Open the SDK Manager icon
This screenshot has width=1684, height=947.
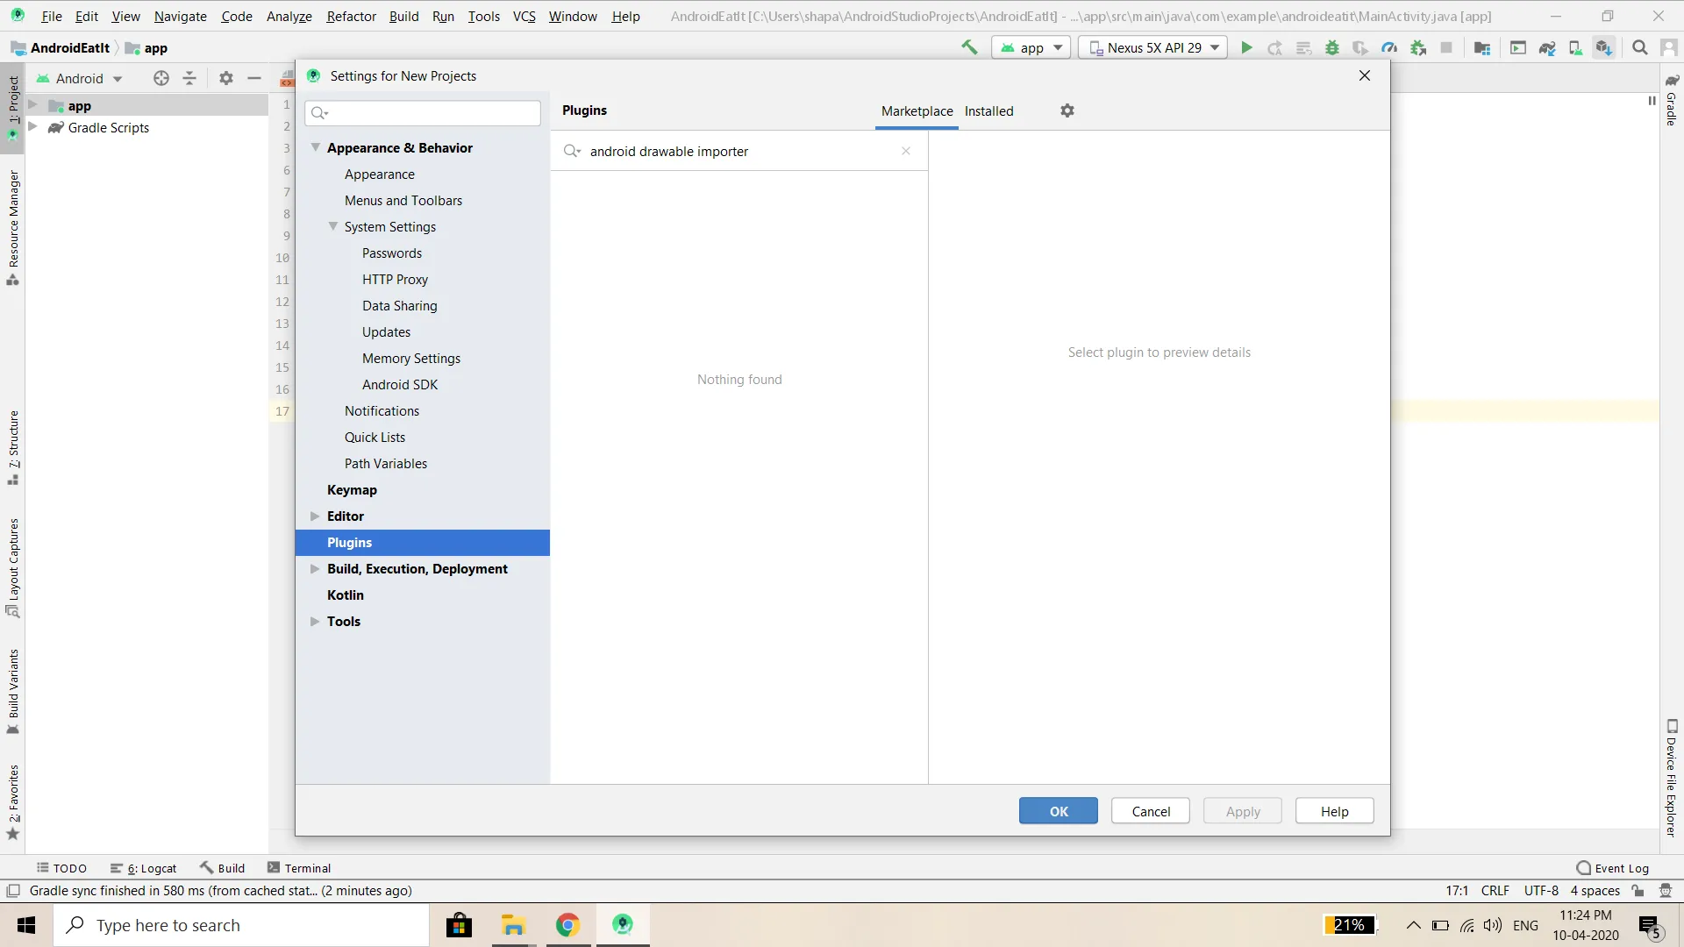click(1603, 47)
